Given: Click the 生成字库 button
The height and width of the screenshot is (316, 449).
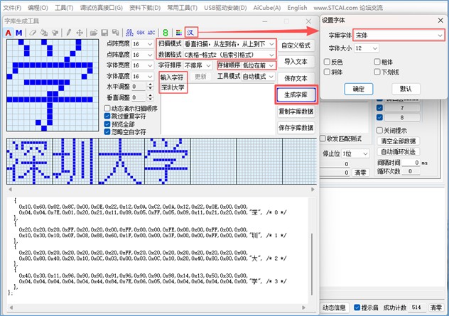Looking at the screenshot, I should pyautogui.click(x=295, y=95).
